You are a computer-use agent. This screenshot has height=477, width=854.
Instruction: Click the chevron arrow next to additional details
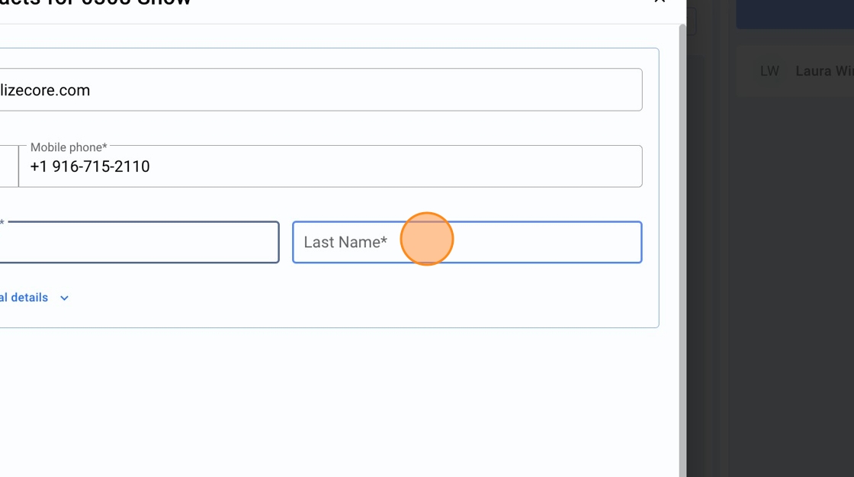[x=65, y=298]
